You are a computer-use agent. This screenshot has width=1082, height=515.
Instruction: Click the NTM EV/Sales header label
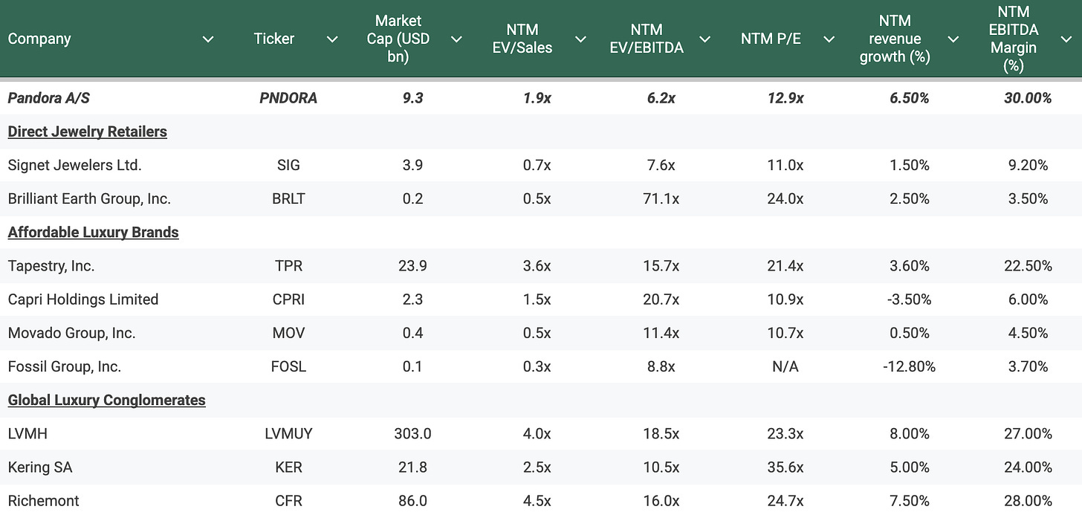(x=522, y=39)
